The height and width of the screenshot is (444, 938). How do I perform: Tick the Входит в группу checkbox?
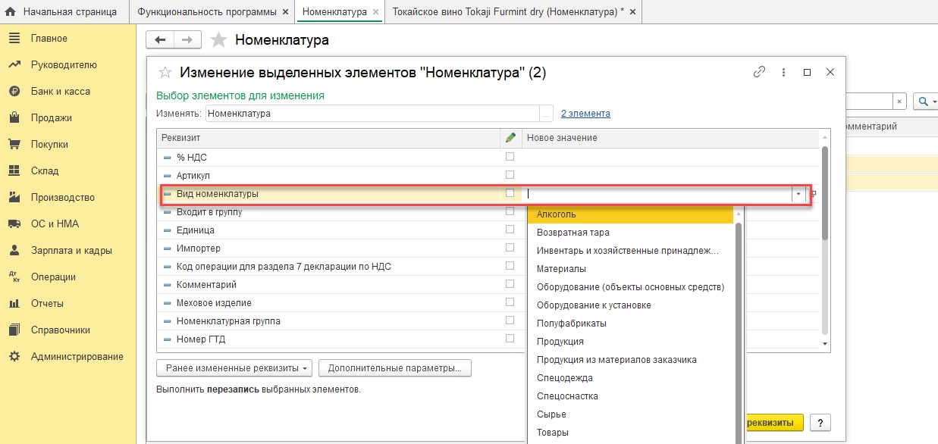pos(510,211)
